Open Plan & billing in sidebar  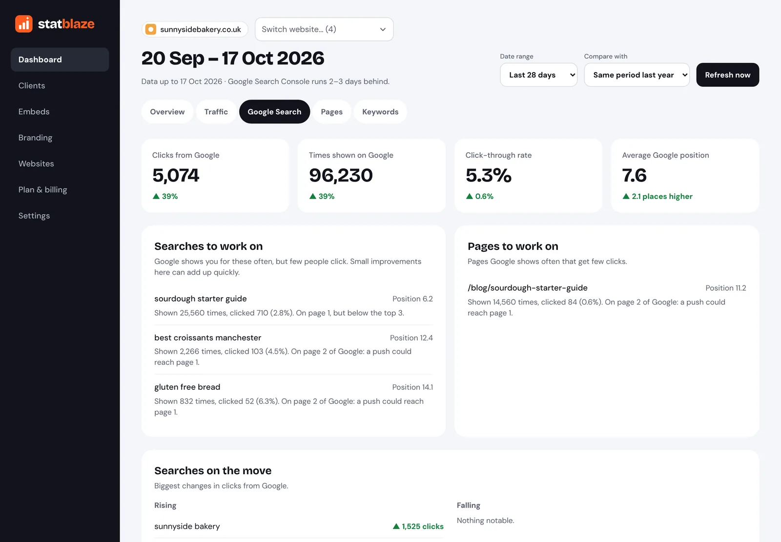[x=60, y=190]
